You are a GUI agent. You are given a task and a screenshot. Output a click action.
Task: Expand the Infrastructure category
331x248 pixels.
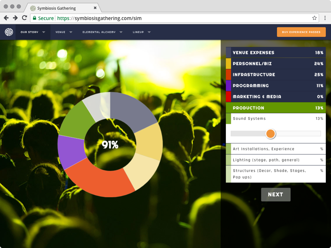coord(276,75)
